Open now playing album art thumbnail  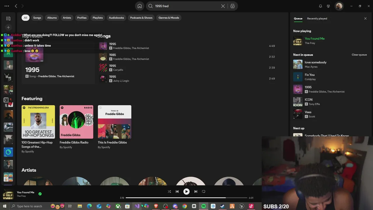pyautogui.click(x=8, y=195)
